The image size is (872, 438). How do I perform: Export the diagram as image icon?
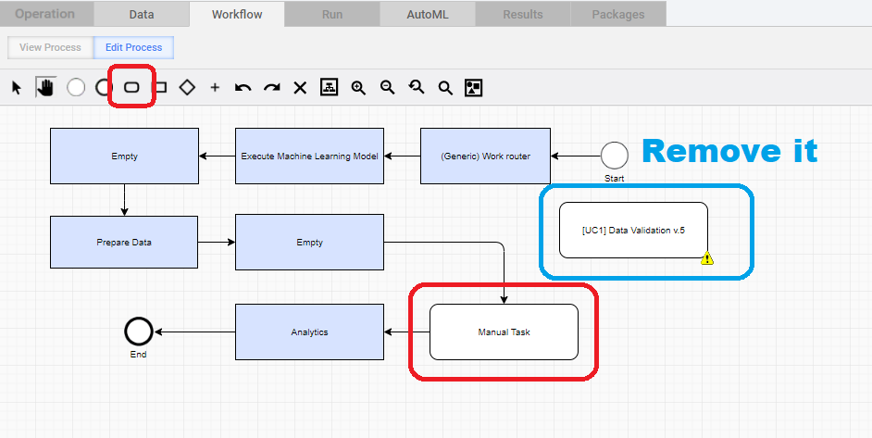click(x=473, y=87)
